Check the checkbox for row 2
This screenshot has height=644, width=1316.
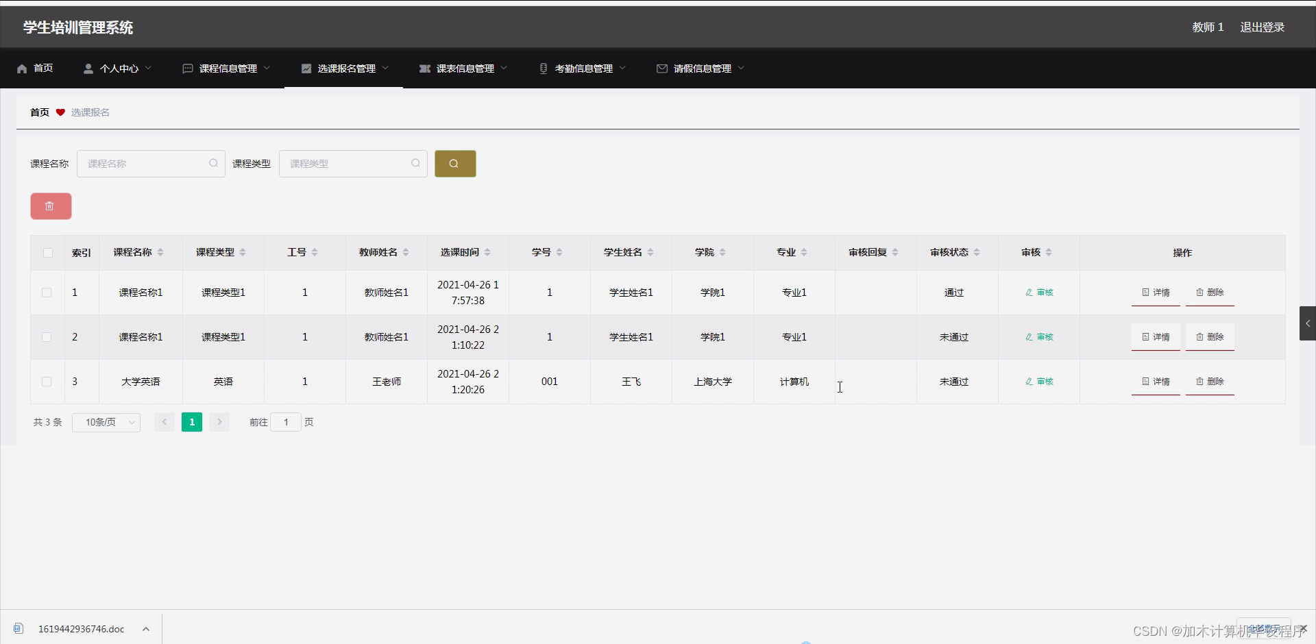point(46,337)
